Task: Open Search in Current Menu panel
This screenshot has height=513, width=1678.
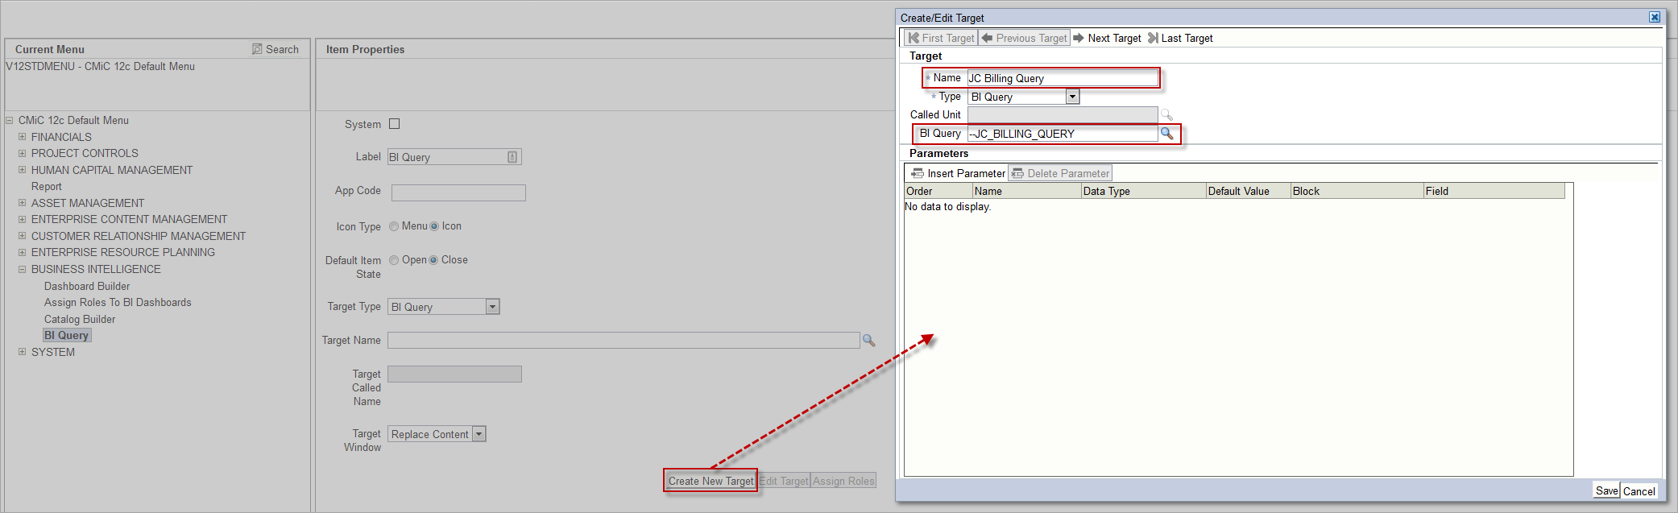Action: click(x=276, y=49)
